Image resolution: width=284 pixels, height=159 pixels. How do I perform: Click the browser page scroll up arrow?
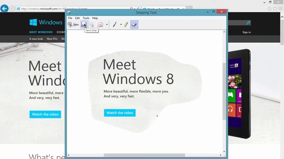282,17
